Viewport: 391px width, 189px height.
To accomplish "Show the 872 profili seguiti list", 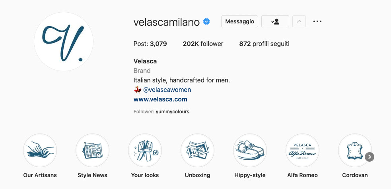I will pos(264,44).
